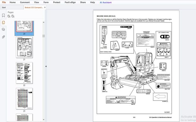Open the Comments panel icon

pyautogui.click(x=3, y=29)
